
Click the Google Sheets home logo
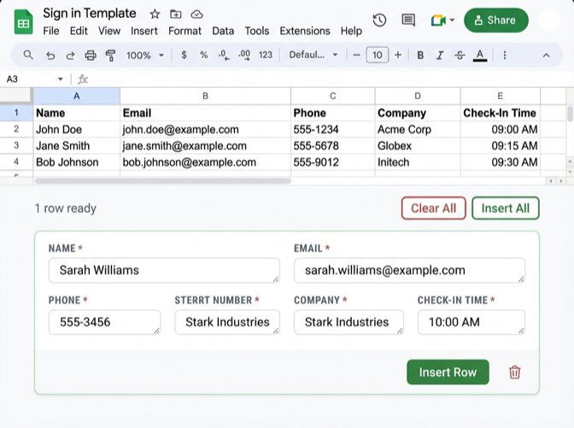23,22
